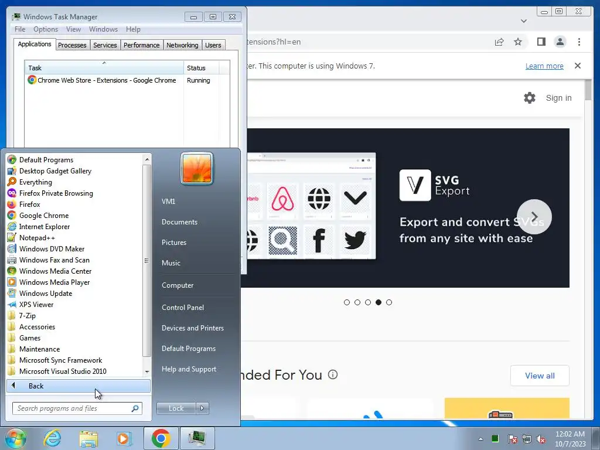This screenshot has width=600, height=450.
Task: Open the Chrome three-dot menu
Action: tap(579, 42)
